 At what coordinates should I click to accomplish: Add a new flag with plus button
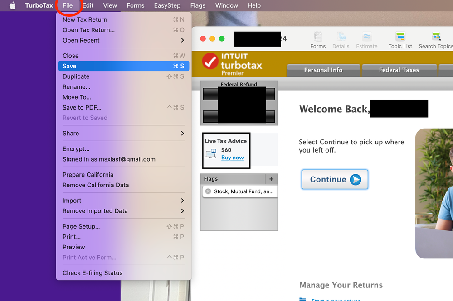271,179
